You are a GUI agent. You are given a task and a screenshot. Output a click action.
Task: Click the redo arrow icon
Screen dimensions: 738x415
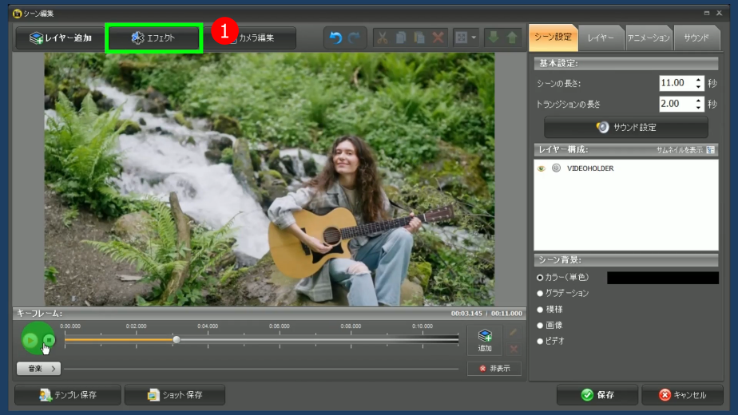[354, 38]
